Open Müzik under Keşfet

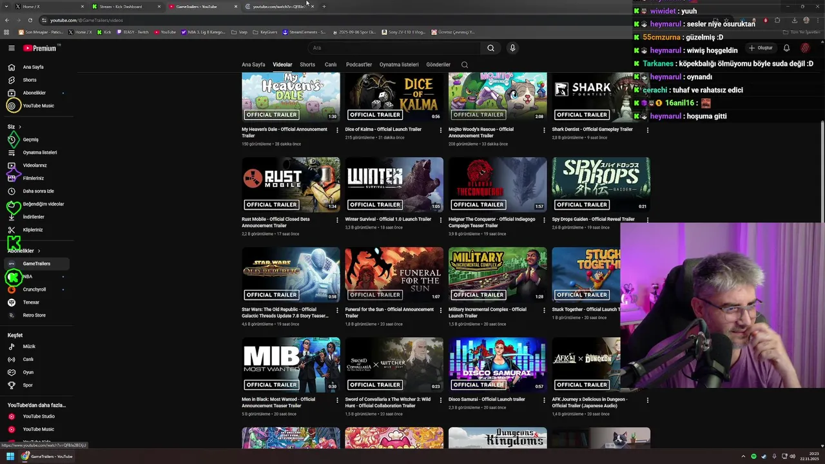coord(29,347)
